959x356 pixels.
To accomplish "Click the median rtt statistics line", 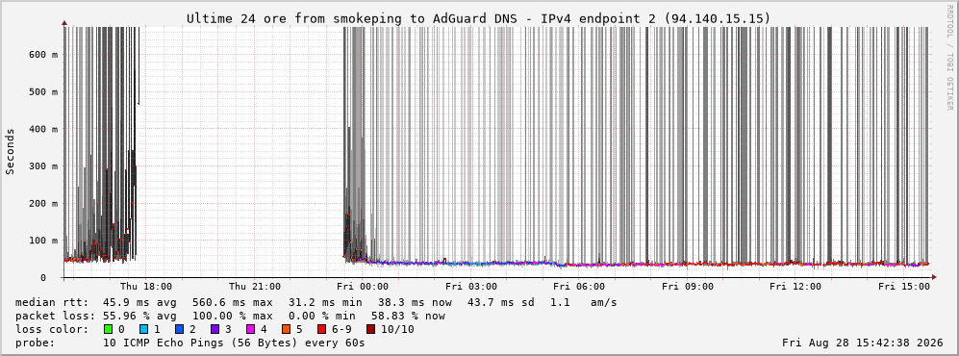I will (315, 303).
